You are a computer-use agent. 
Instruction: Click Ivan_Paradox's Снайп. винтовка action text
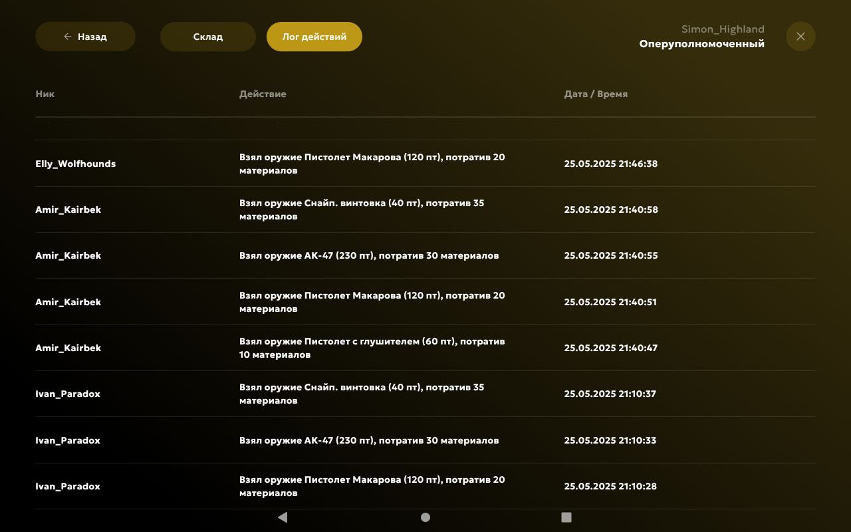(x=362, y=394)
